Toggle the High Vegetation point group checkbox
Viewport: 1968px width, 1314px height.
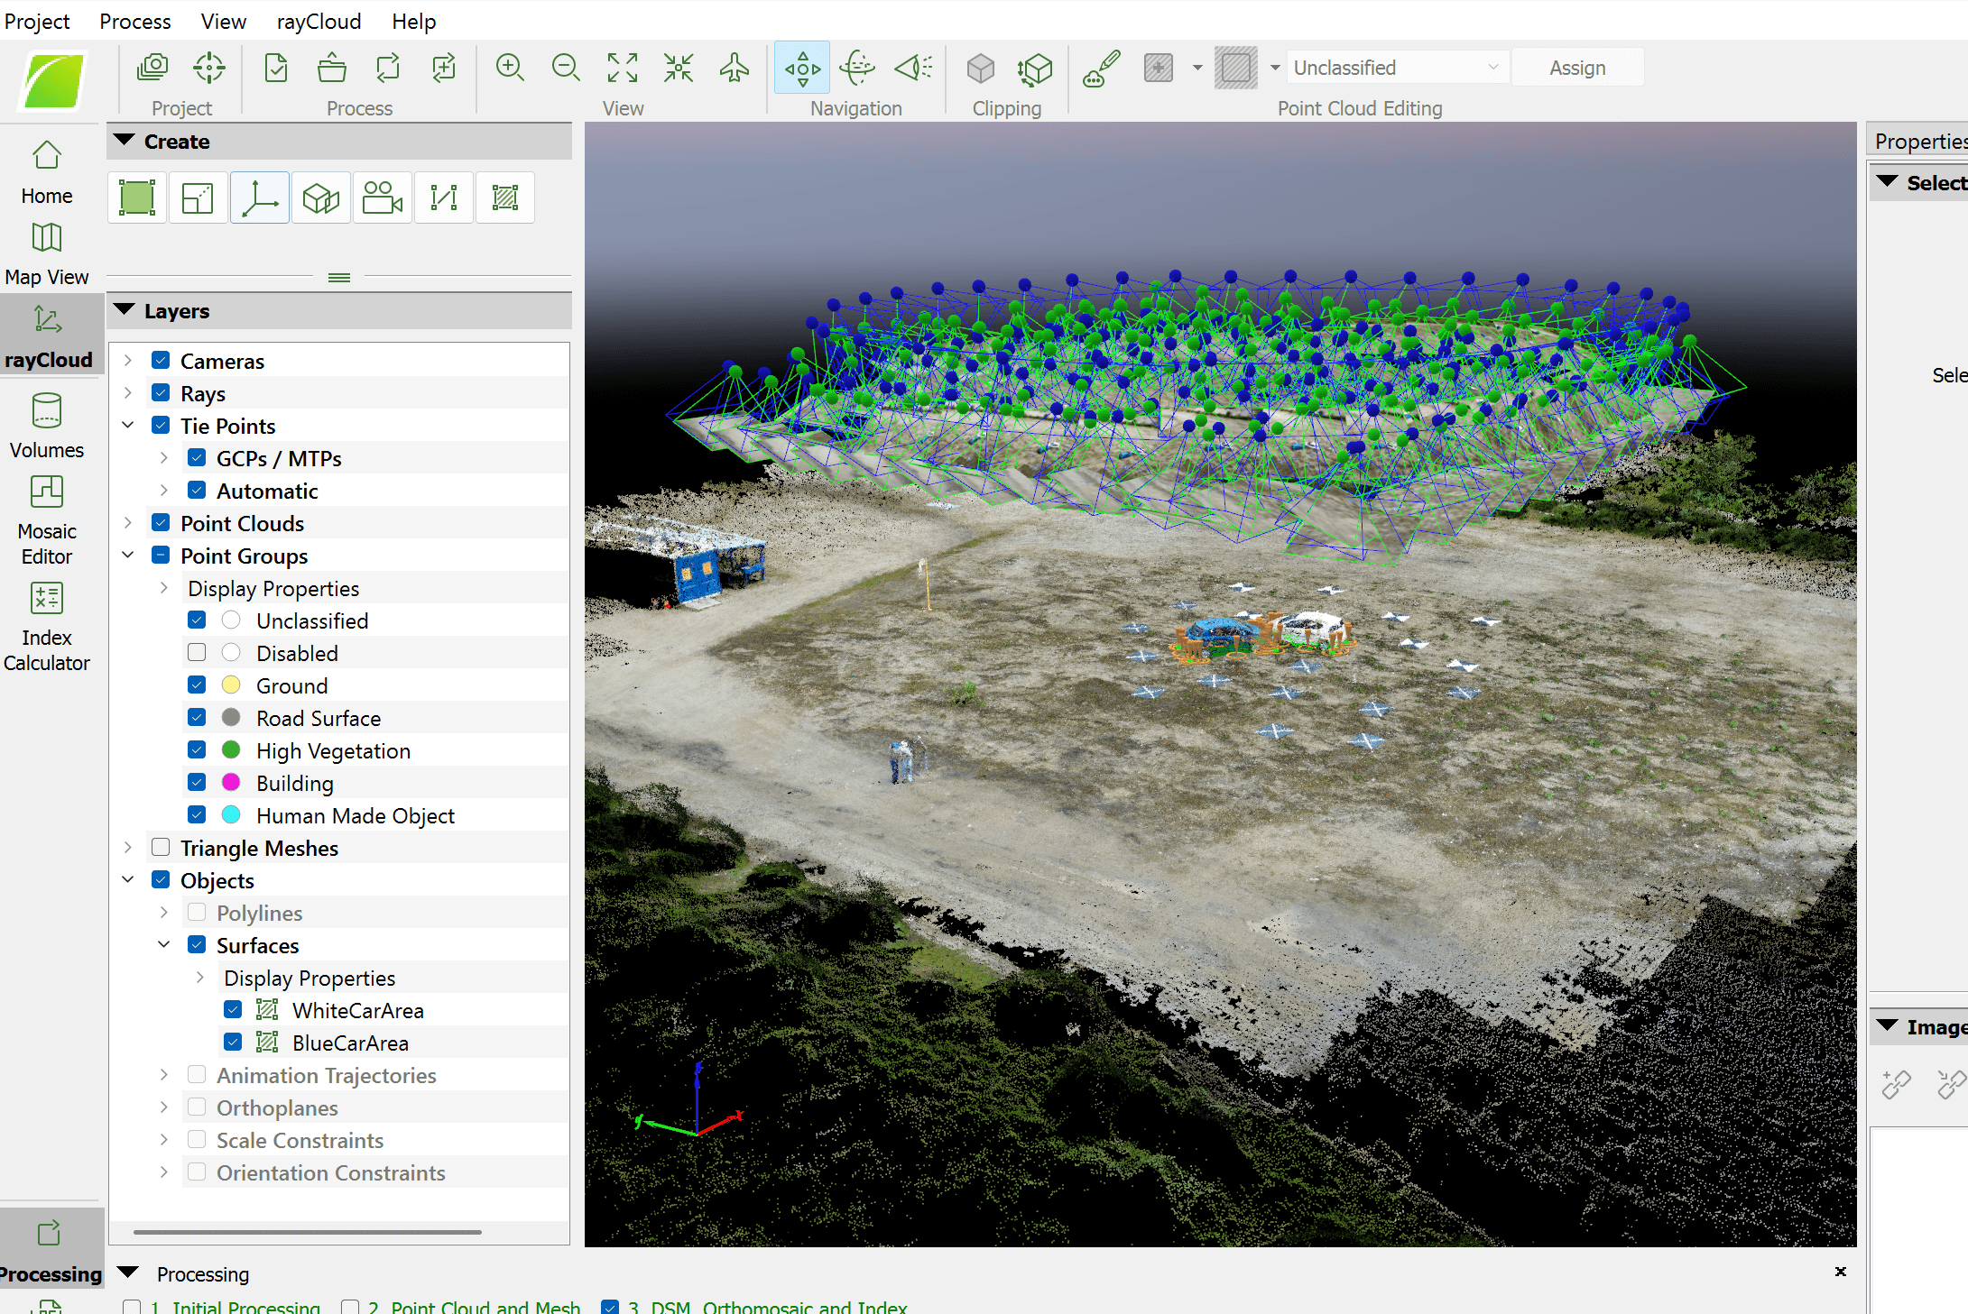coord(197,749)
